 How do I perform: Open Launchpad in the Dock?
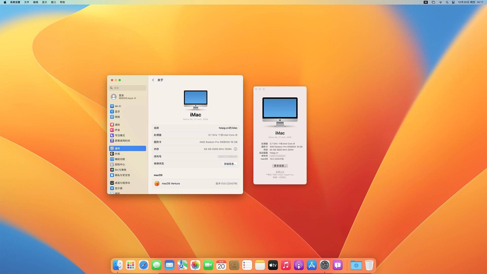pos(131,265)
